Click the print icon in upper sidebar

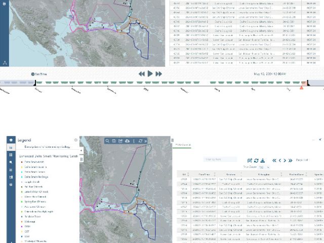pos(5,4)
